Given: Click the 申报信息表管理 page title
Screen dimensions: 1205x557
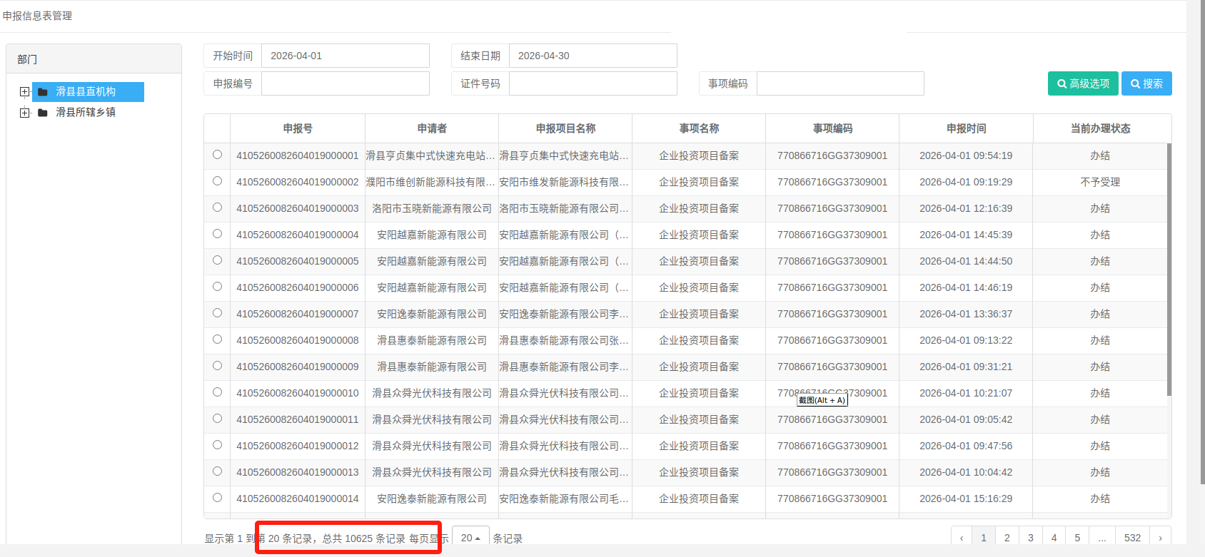Looking at the screenshot, I should pyautogui.click(x=37, y=16).
